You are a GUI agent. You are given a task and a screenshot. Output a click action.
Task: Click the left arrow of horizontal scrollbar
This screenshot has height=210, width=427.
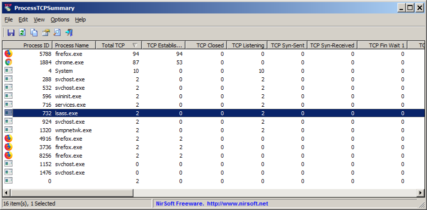pyautogui.click(x=6, y=193)
